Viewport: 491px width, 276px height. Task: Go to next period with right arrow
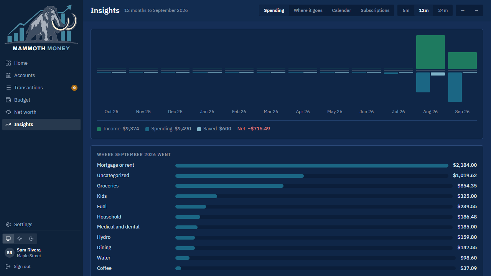pos(476,10)
